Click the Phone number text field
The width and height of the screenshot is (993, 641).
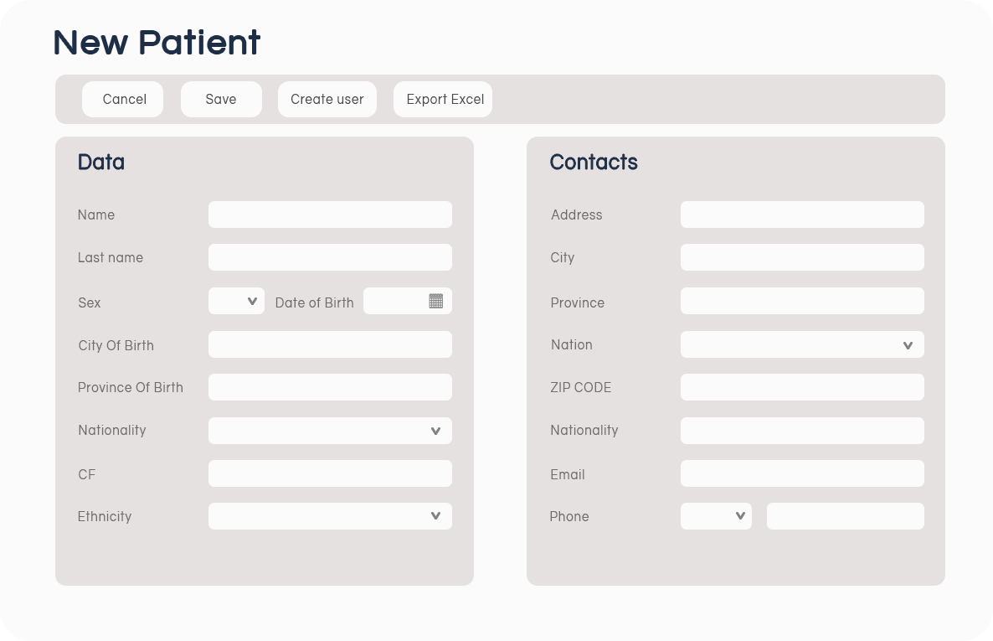(845, 516)
